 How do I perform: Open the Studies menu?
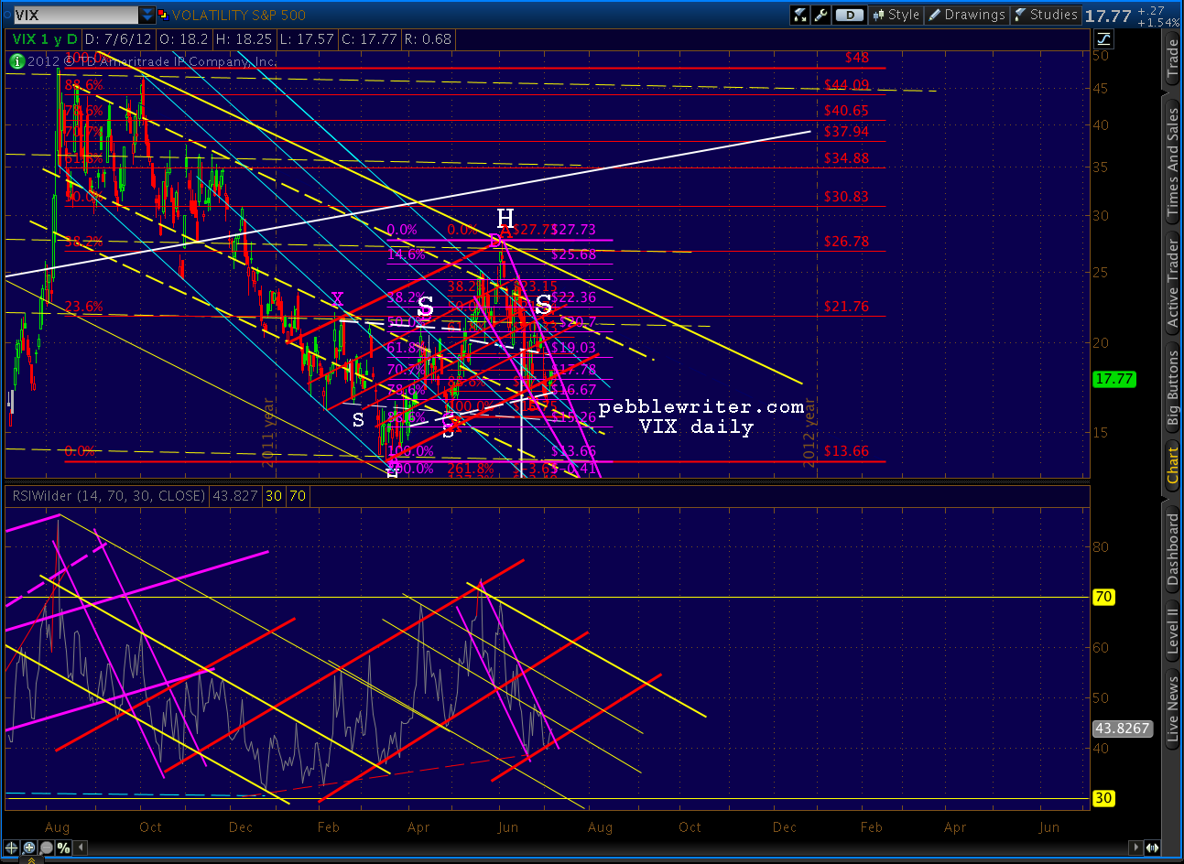point(1046,15)
